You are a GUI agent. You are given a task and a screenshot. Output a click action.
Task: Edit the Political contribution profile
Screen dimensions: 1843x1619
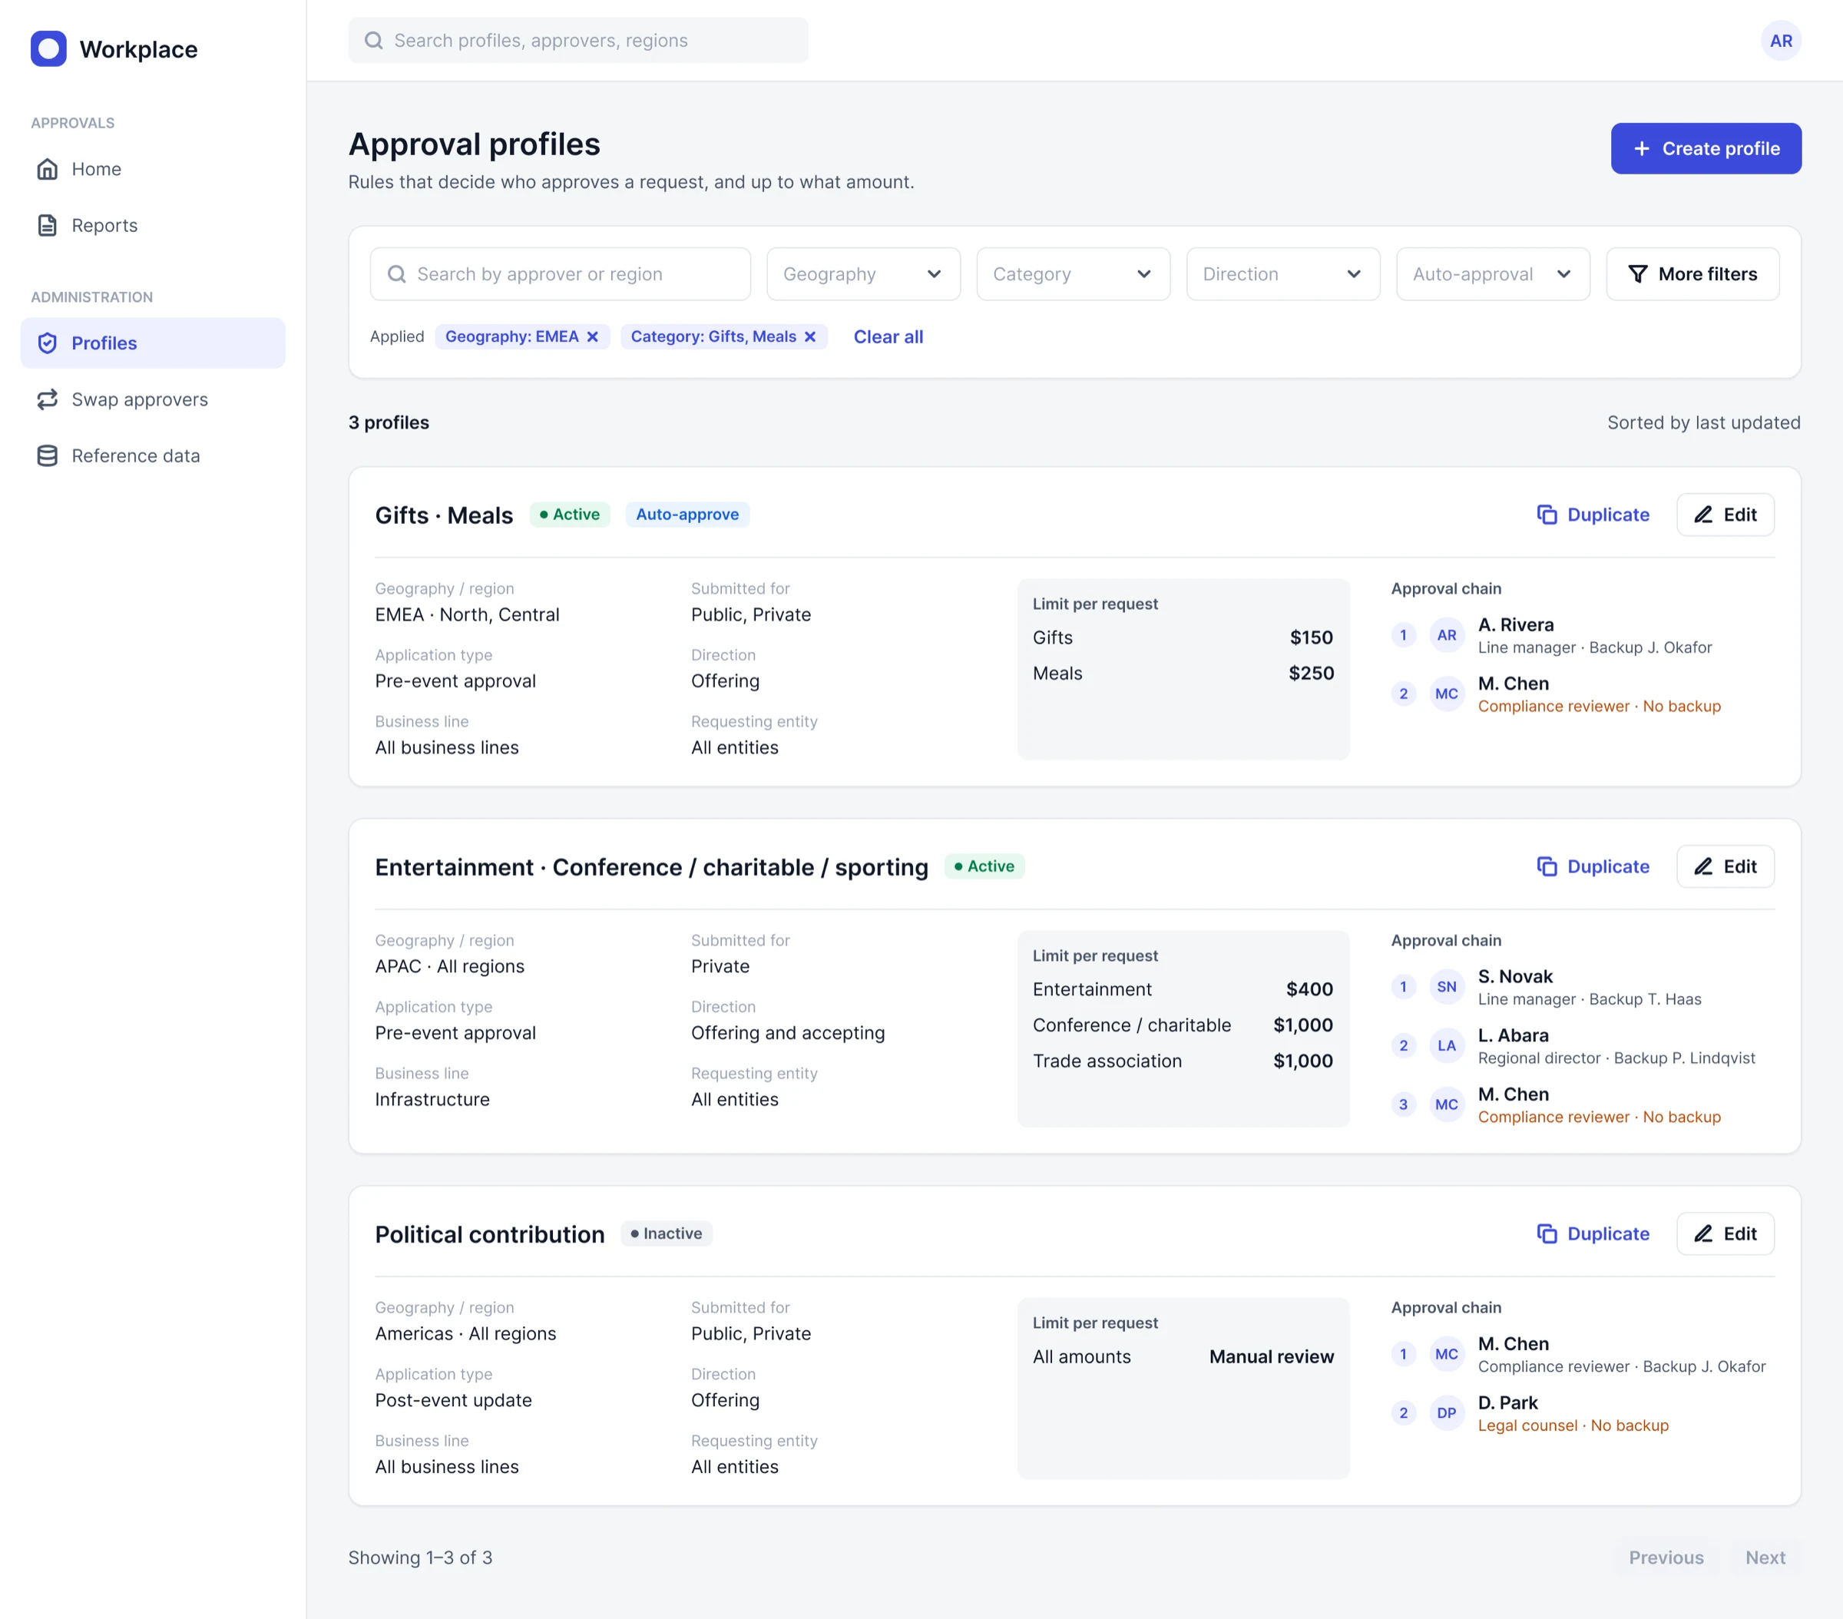[x=1725, y=1234]
